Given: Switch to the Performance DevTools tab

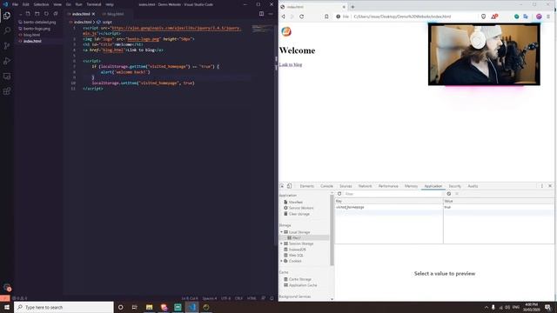Looking at the screenshot, I should click(x=388, y=186).
